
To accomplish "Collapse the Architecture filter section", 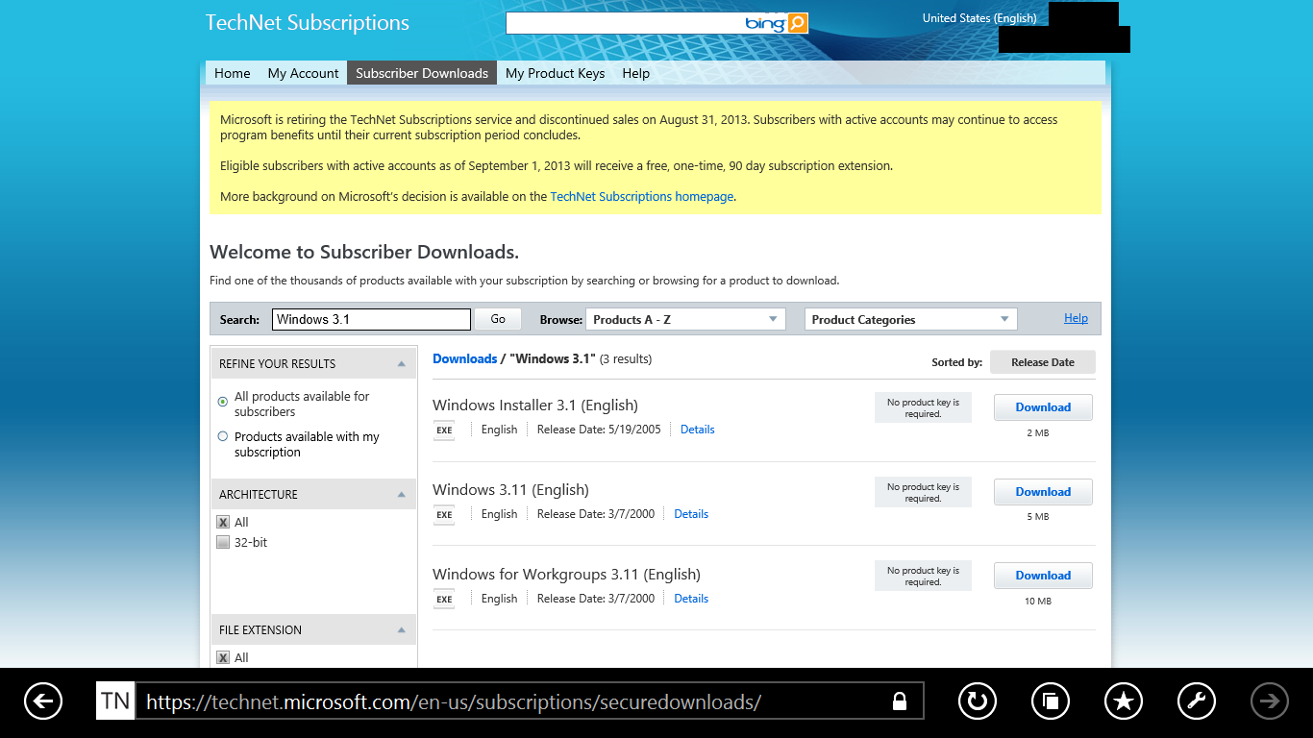I will pyautogui.click(x=402, y=495).
